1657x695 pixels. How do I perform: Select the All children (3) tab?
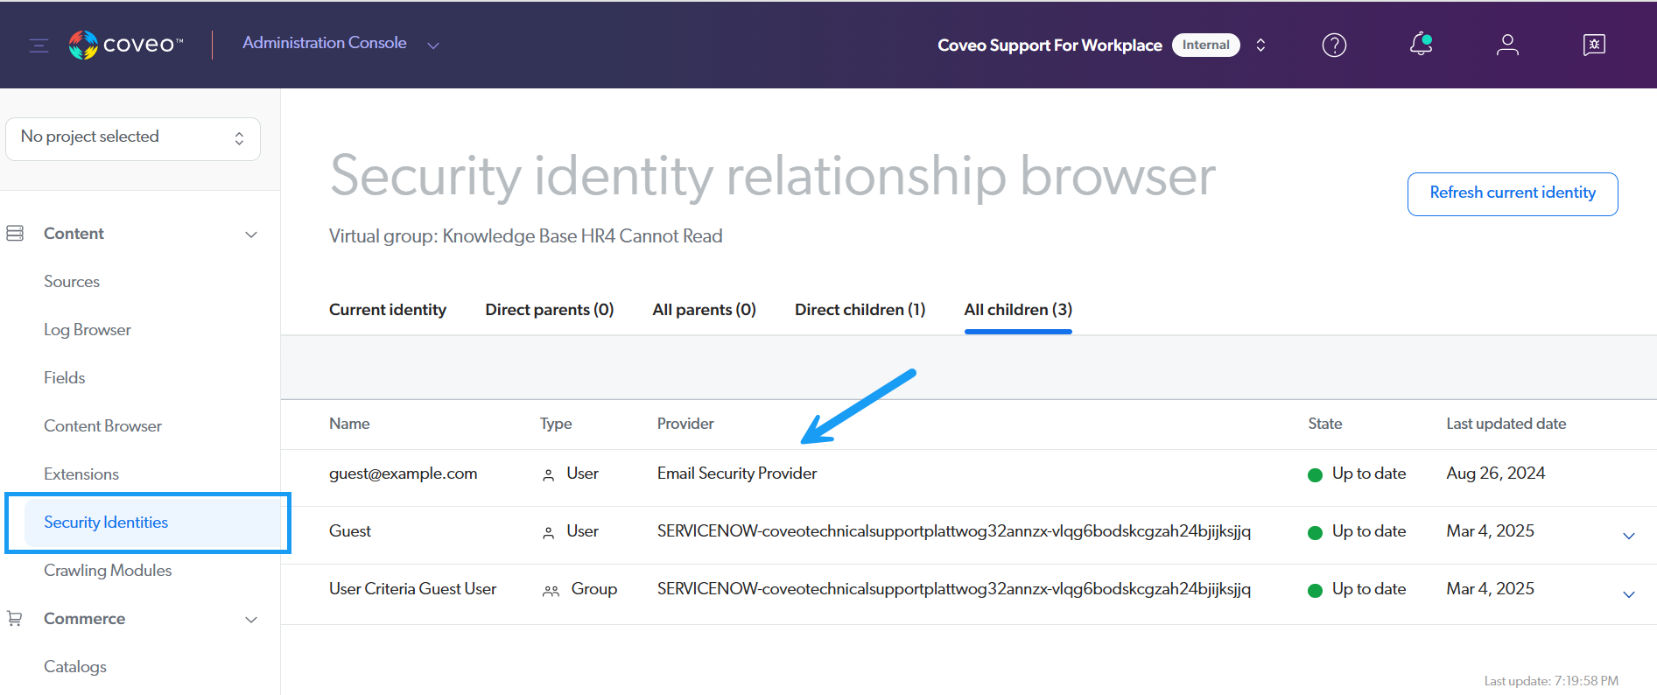[x=1018, y=310]
